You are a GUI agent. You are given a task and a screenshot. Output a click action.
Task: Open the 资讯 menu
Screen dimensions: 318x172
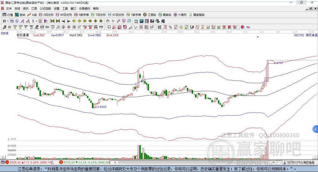click(x=25, y=8)
